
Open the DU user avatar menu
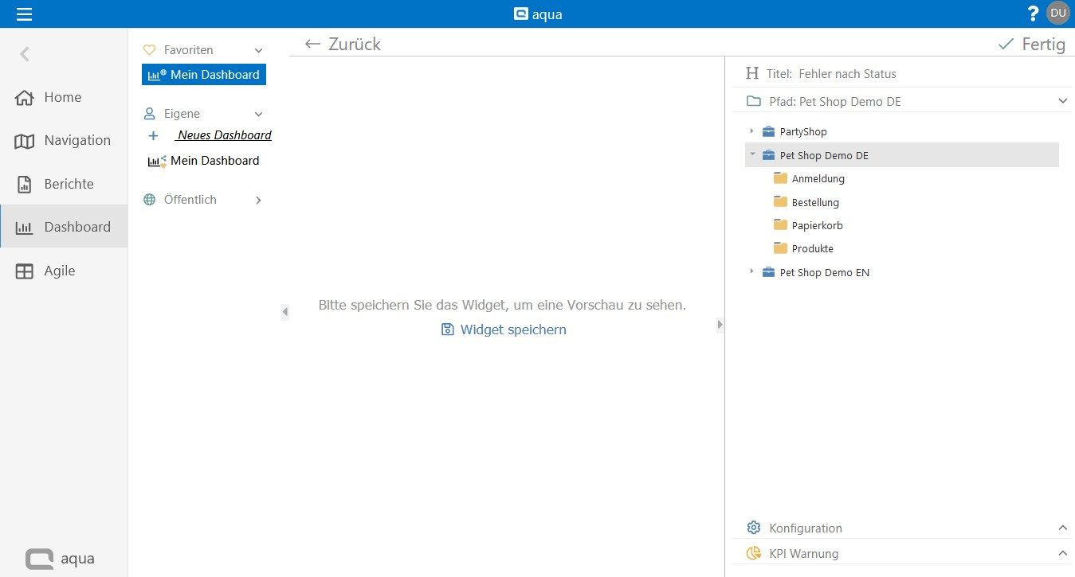click(x=1058, y=13)
